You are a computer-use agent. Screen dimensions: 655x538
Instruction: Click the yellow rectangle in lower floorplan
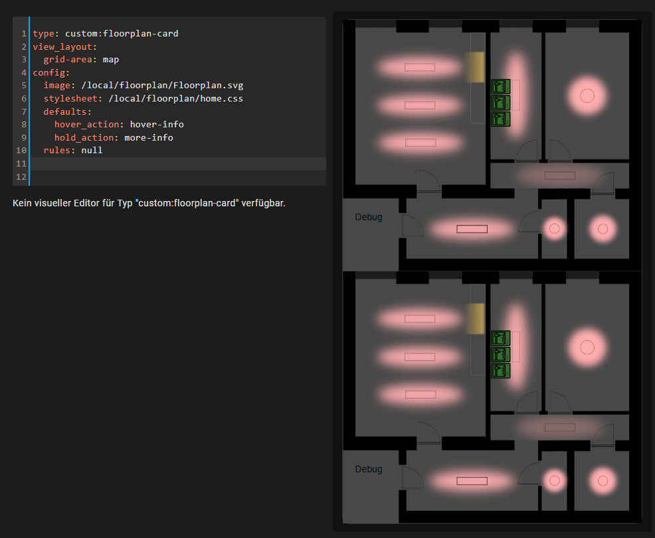click(476, 318)
